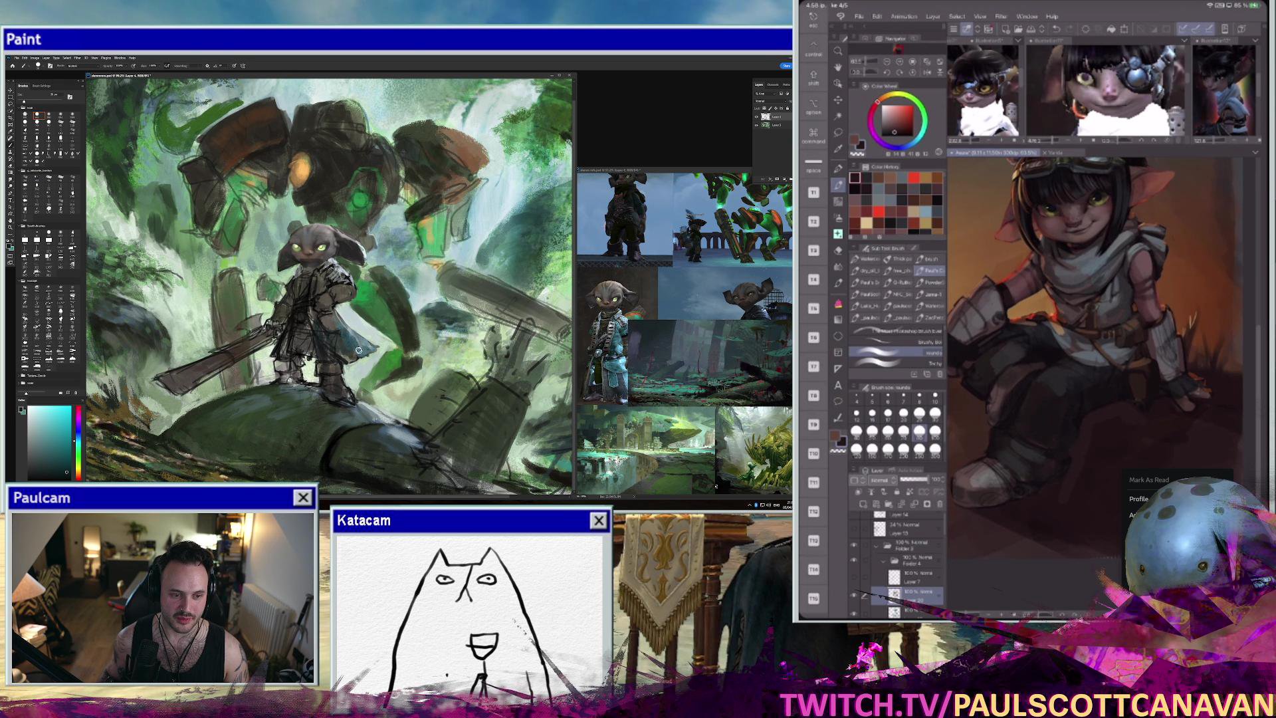Toggle visibility eye of Folder 3 layer
This screenshot has width=1276, height=718.
(x=854, y=545)
